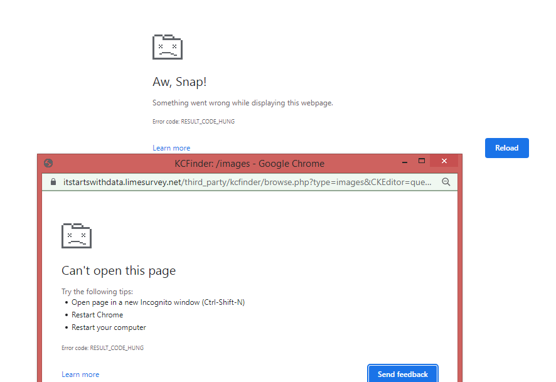Maximize the KCFinder popup window
Screen dimensions: 556x382
coord(422,161)
